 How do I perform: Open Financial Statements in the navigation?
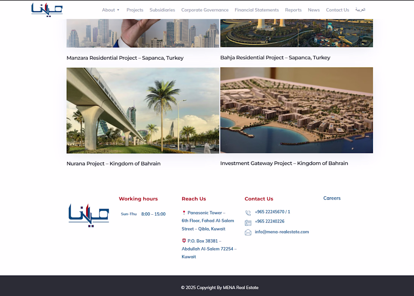pyautogui.click(x=257, y=10)
